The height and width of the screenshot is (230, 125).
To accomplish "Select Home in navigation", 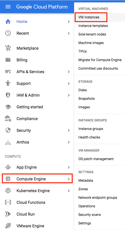I will point(22,22).
